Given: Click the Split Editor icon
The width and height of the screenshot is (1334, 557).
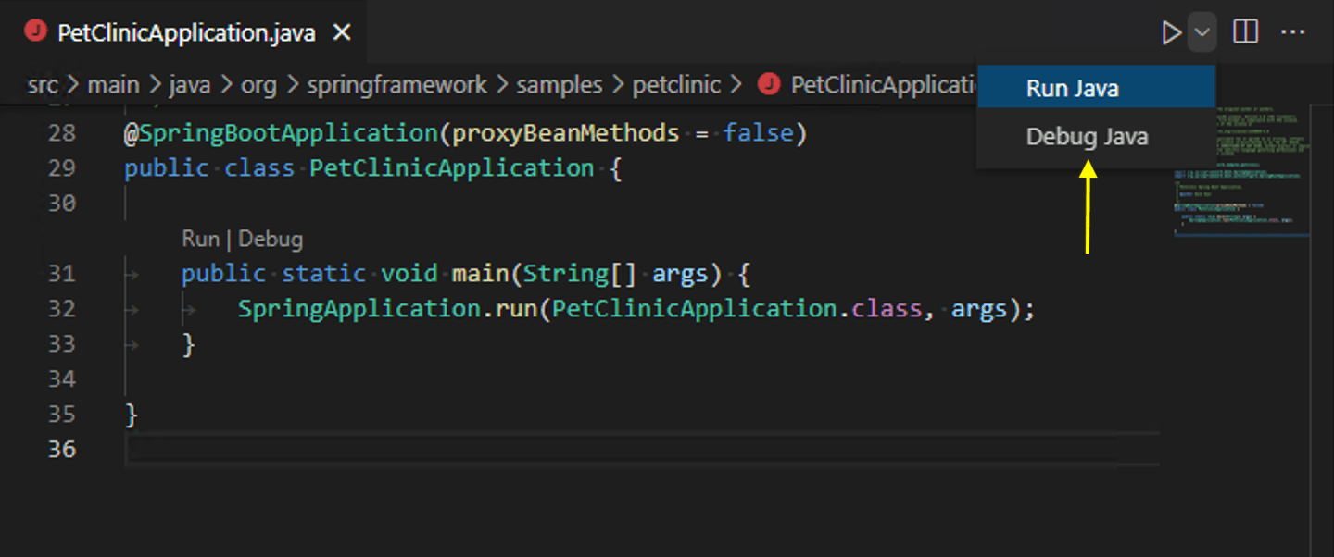Looking at the screenshot, I should (x=1245, y=31).
